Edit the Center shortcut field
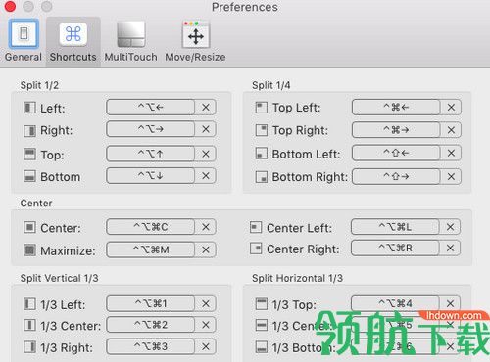Screen dimensions: 490x362 pos(151,227)
